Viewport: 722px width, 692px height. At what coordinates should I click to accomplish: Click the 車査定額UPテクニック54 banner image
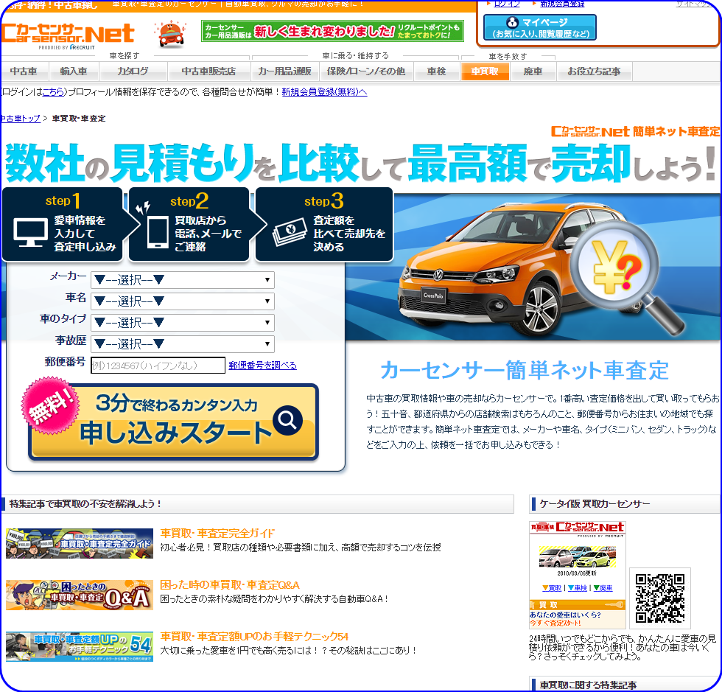(80, 646)
